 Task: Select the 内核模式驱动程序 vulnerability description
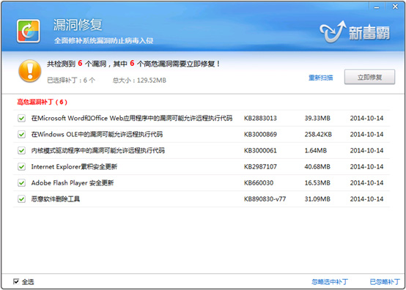pyautogui.click(x=98, y=151)
